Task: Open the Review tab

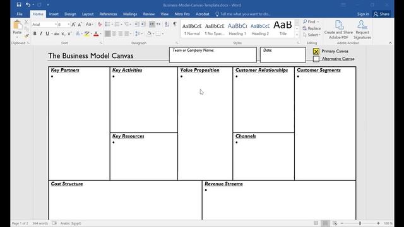Action: [149, 14]
